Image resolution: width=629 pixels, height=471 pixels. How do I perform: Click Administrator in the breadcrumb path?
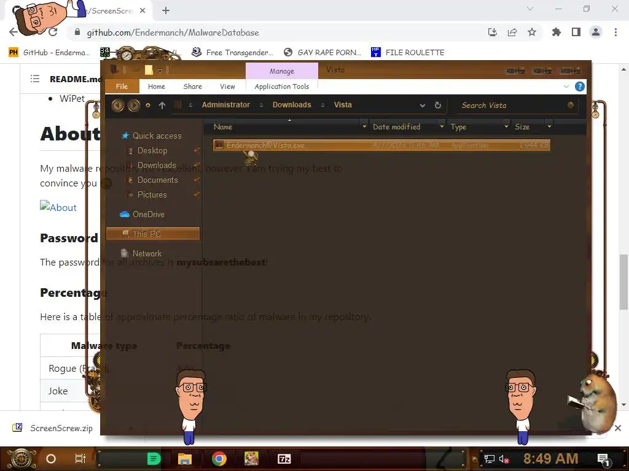click(x=226, y=105)
